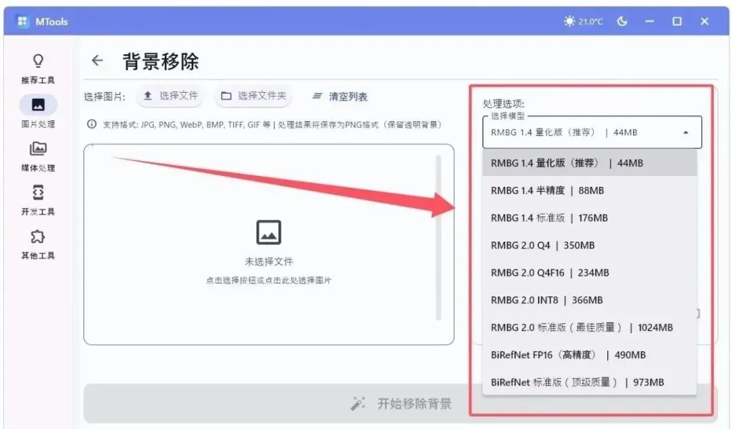Go back using the arrow beside 背景移除
This screenshot has width=732, height=429.
pos(97,60)
